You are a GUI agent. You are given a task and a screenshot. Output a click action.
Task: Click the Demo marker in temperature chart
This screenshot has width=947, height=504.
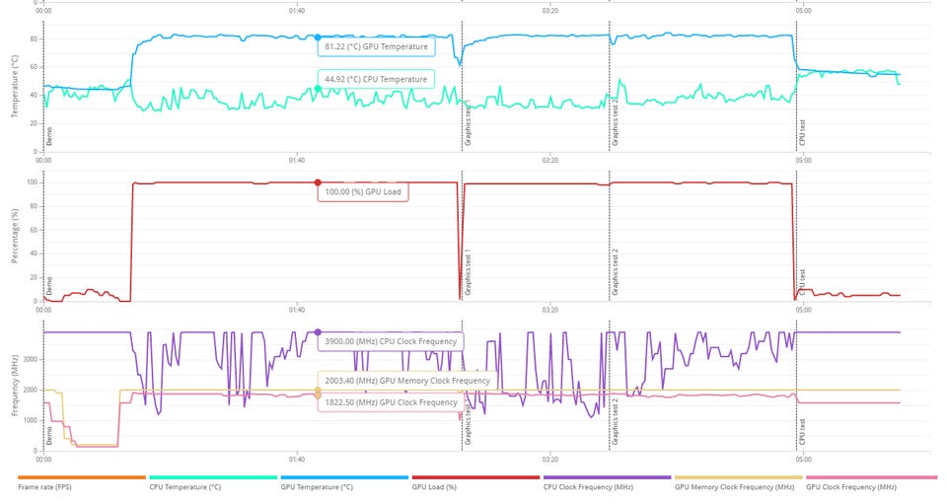[49, 136]
